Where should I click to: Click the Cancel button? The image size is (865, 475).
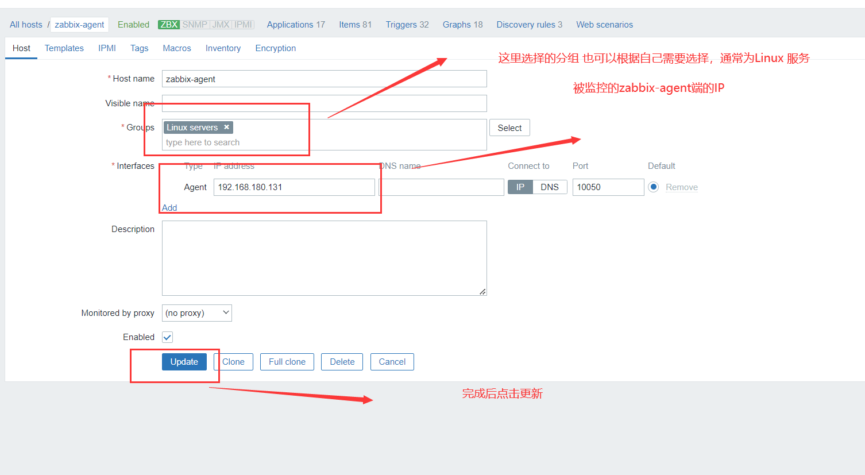click(392, 362)
